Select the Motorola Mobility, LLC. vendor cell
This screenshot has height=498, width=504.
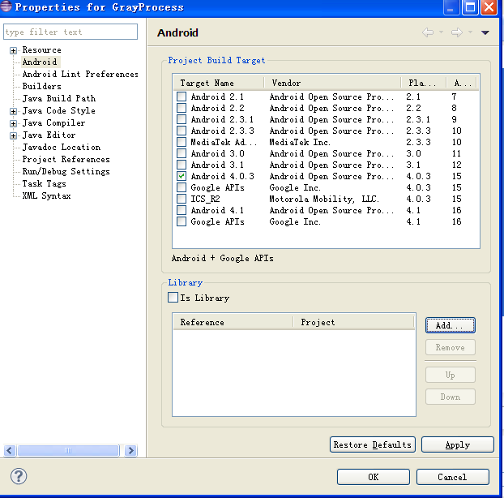click(x=324, y=199)
